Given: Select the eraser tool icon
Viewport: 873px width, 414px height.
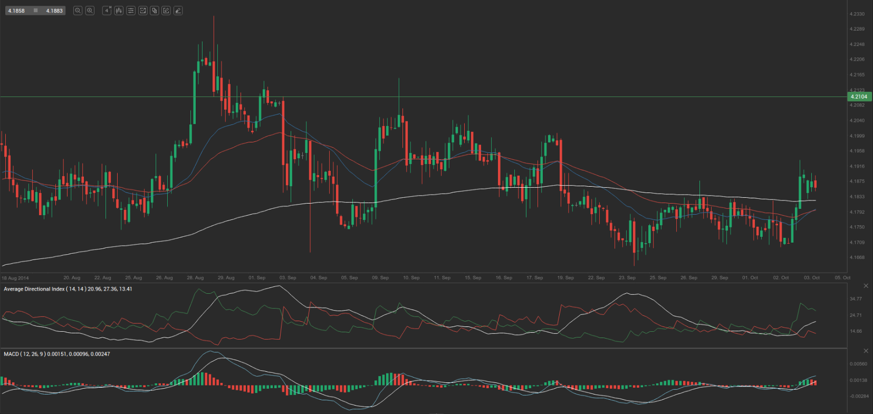Looking at the screenshot, I should 178,11.
